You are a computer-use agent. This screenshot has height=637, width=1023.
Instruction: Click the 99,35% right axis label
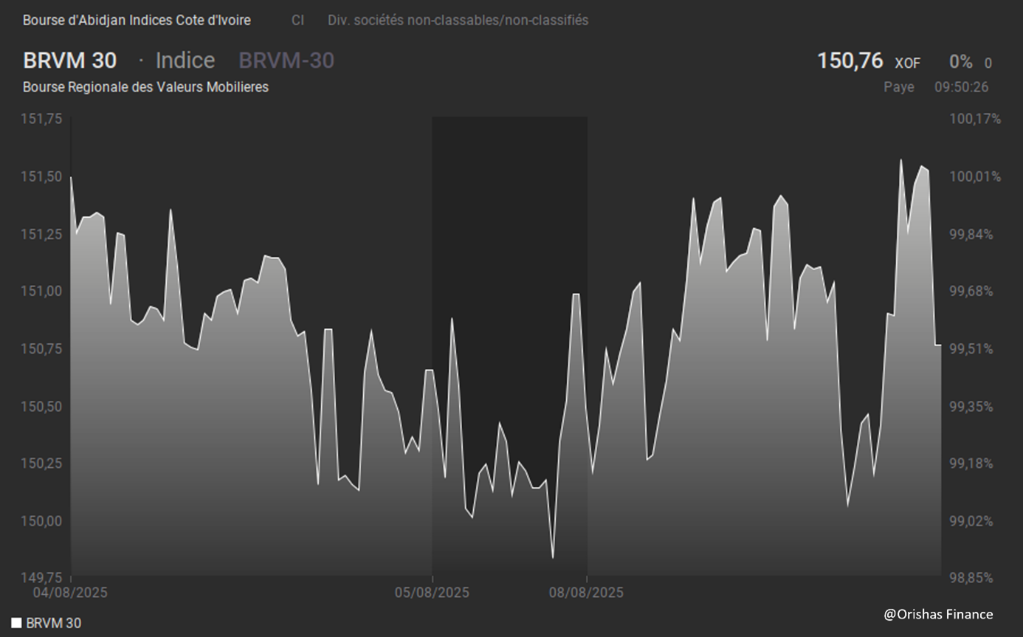[972, 406]
